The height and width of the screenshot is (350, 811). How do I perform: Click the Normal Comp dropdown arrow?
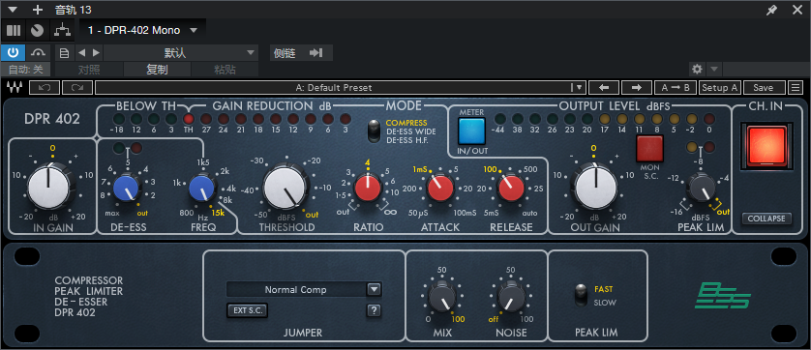pos(374,289)
